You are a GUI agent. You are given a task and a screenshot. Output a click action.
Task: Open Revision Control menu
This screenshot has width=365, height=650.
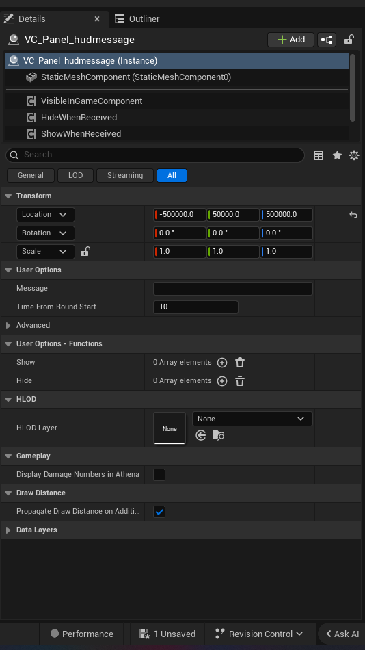click(x=259, y=634)
